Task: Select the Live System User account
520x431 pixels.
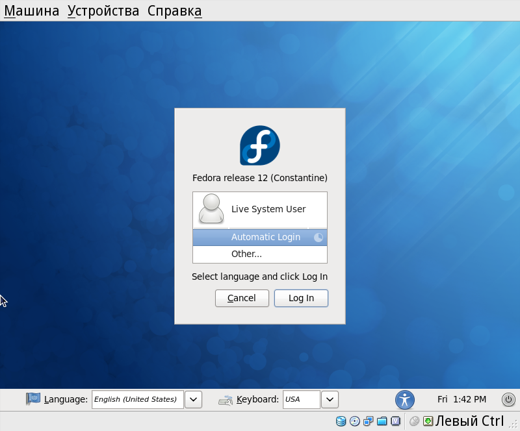Action: point(259,210)
